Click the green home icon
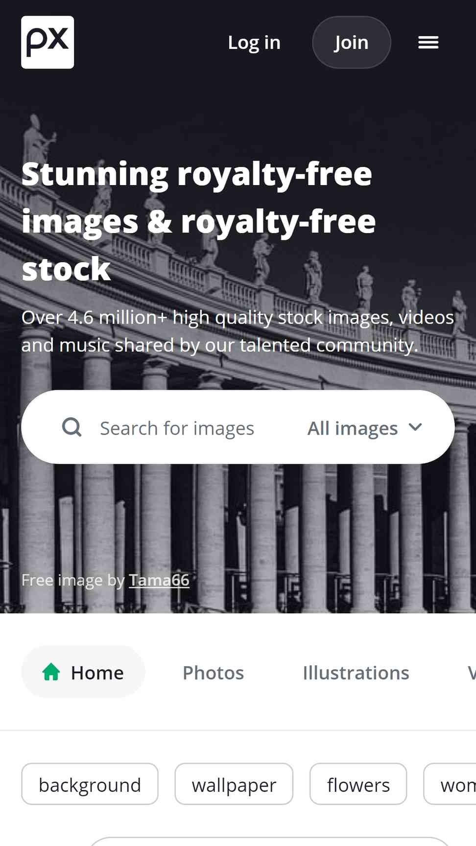 pos(51,672)
